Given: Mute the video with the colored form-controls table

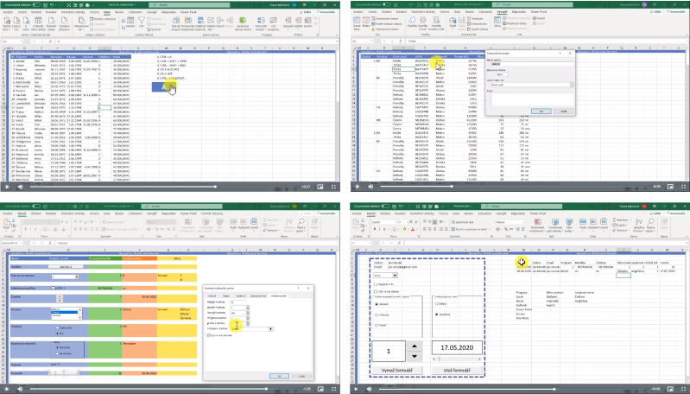Looking at the screenshot, I should point(20,389).
